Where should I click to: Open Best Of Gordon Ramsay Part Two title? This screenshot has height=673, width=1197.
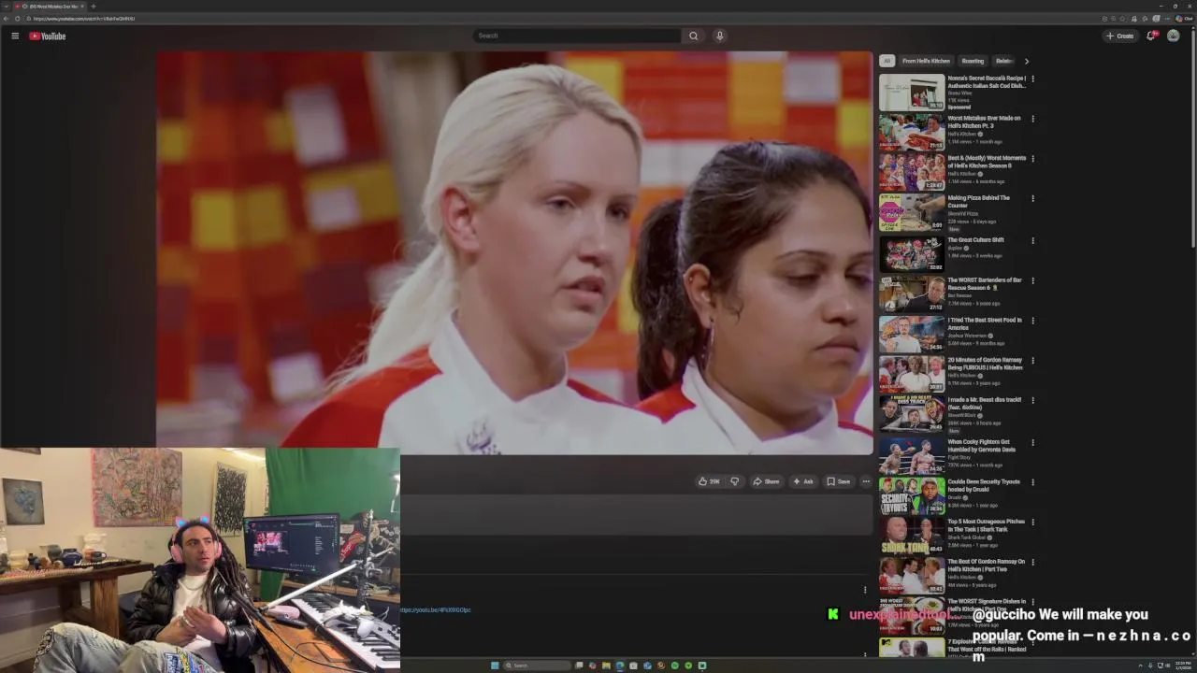point(986,565)
